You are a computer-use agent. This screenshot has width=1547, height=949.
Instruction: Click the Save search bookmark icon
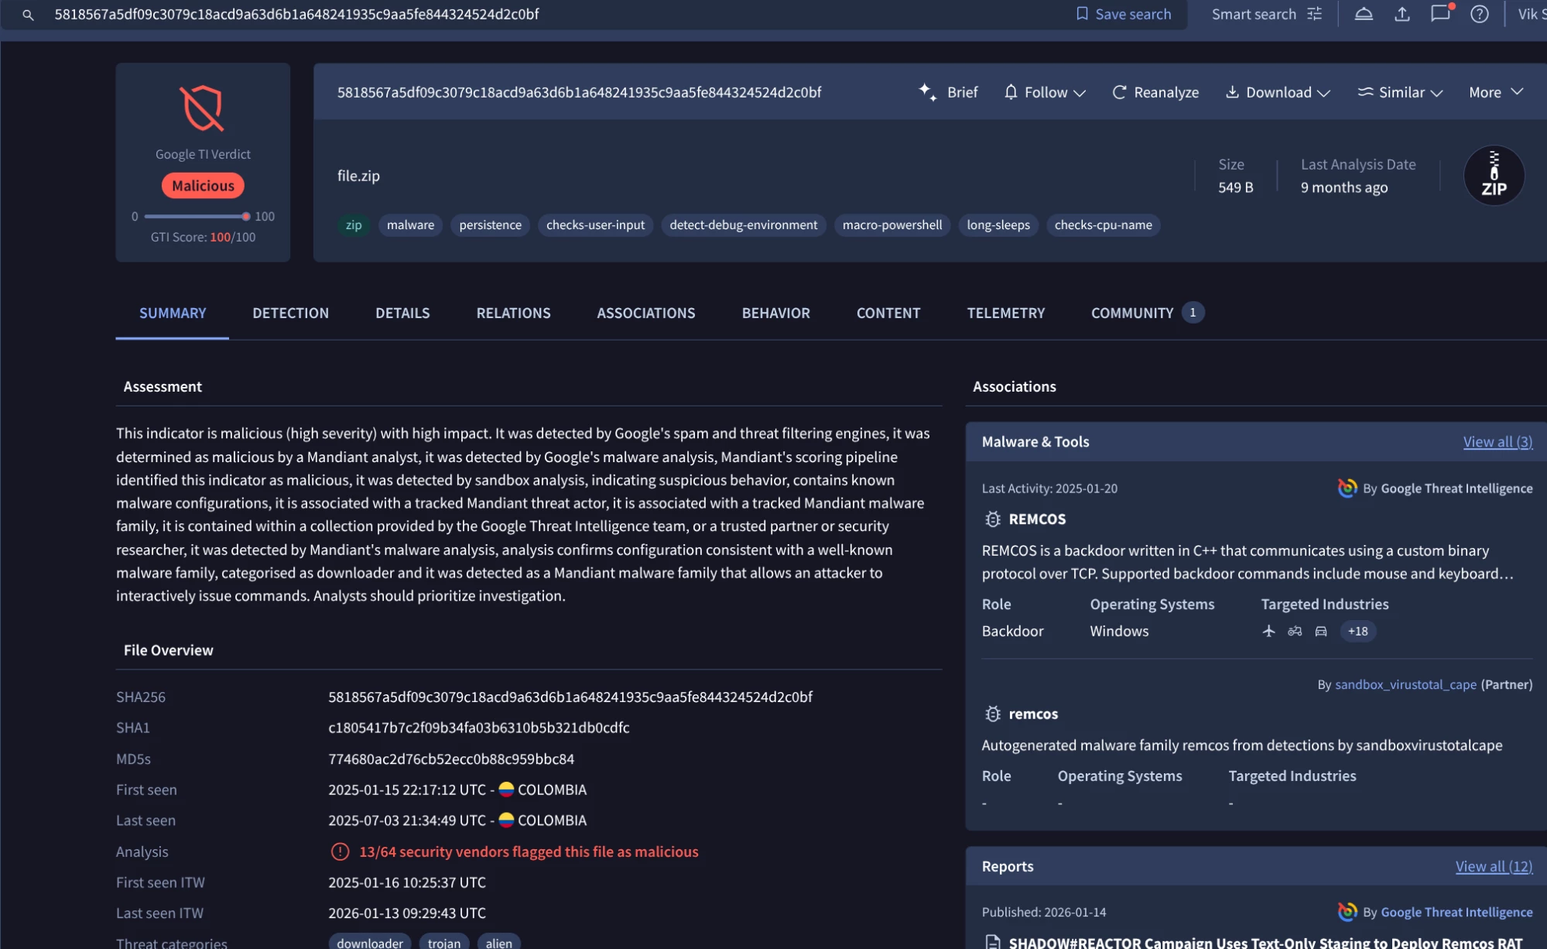tap(1082, 14)
